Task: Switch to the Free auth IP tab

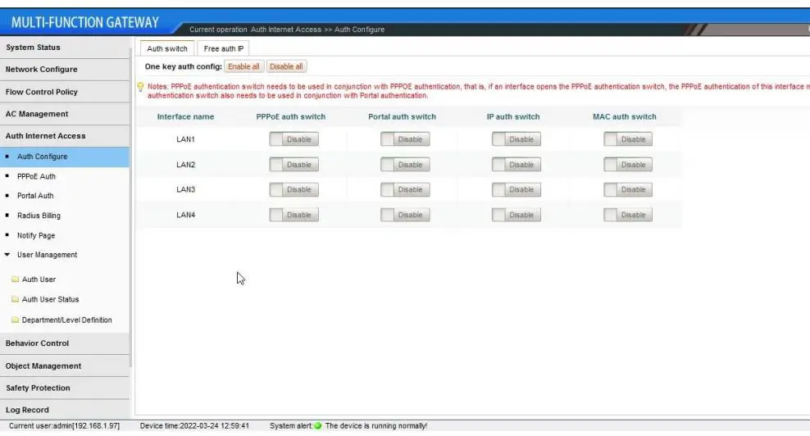Action: tap(223, 48)
